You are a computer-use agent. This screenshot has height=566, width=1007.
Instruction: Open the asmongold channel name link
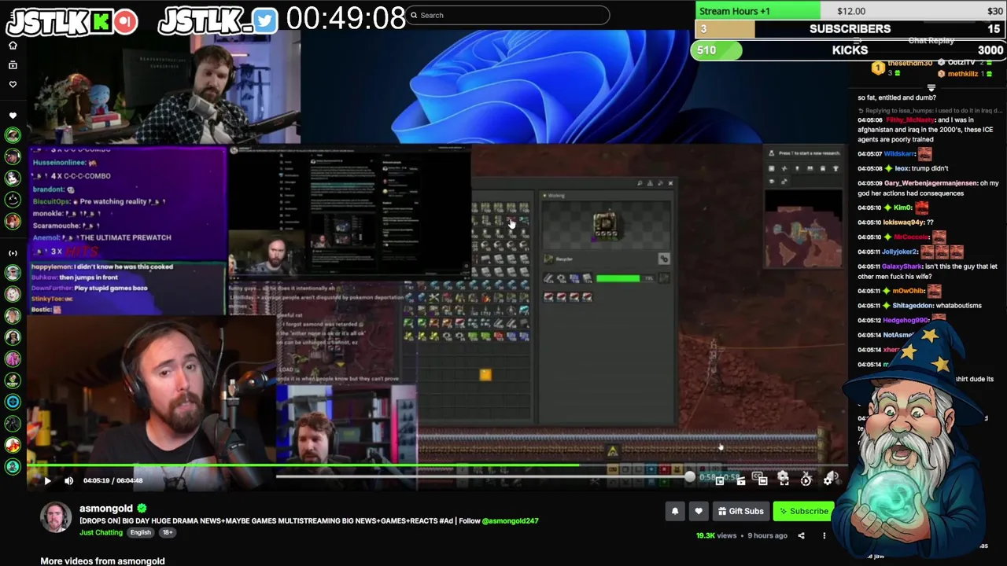click(x=106, y=508)
